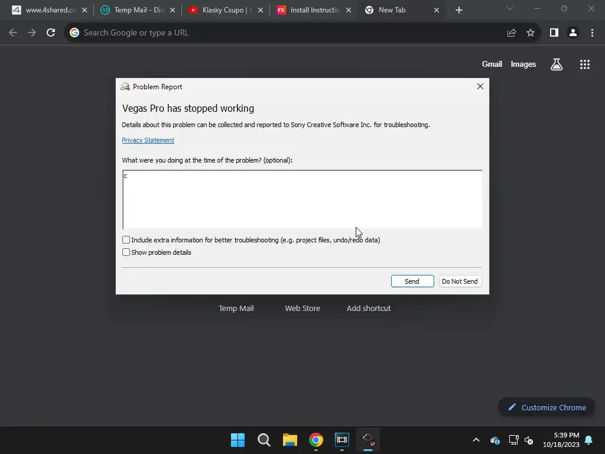Screen dimensions: 605x454
Task: Bookmark this tab with the star
Action: (x=531, y=33)
